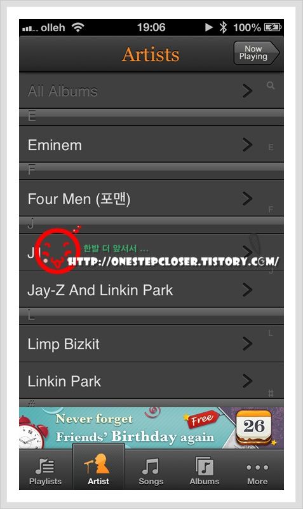The image size is (303, 509).
Task: Jump to # section in side index
Action: (x=271, y=393)
